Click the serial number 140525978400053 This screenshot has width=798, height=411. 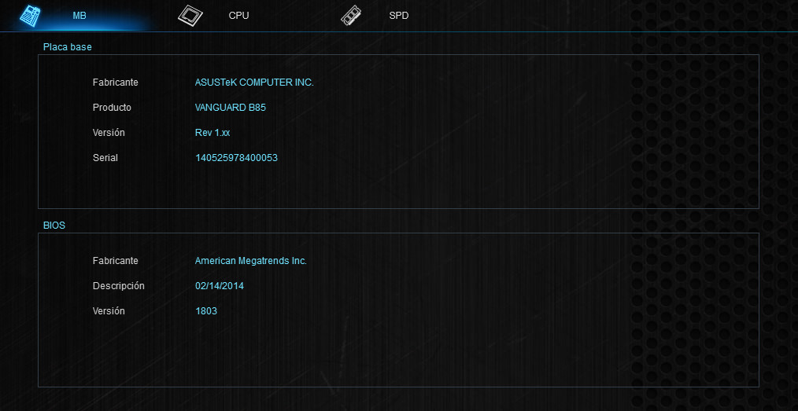pos(236,158)
